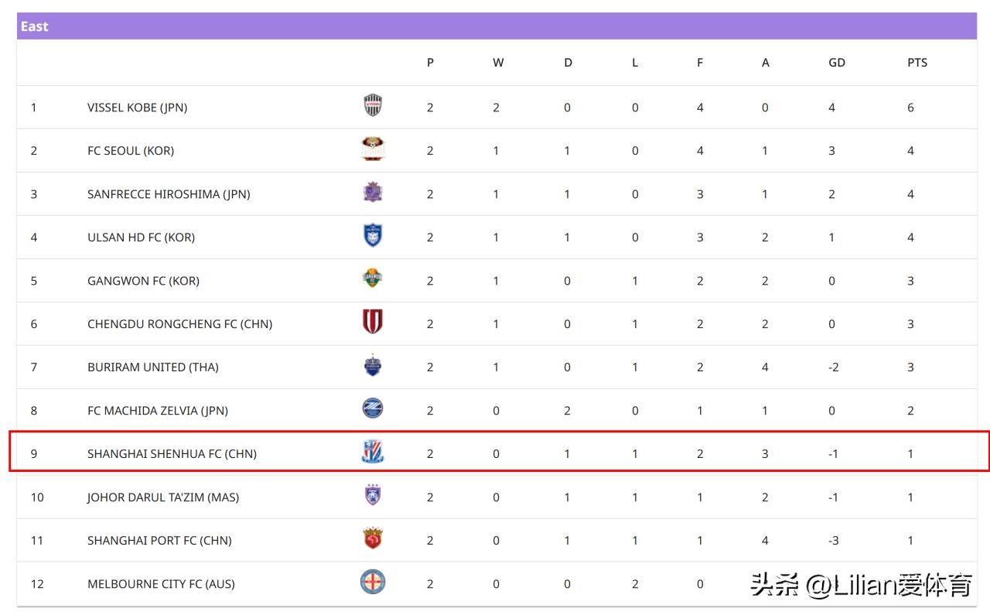This screenshot has width=990, height=615.
Task: Click the Vissel Kobe club crest
Action: [373, 105]
